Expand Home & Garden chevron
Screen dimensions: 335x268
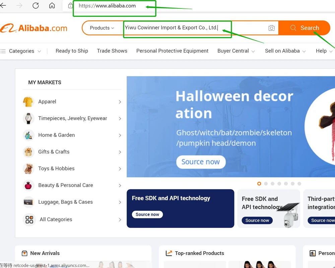coord(120,135)
